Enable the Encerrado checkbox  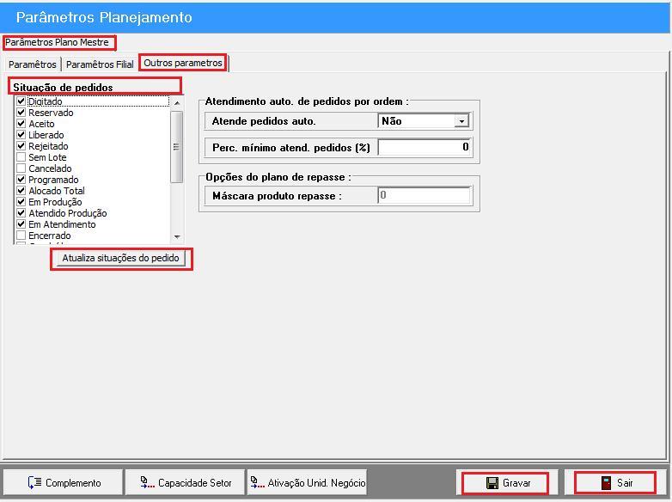click(21, 236)
